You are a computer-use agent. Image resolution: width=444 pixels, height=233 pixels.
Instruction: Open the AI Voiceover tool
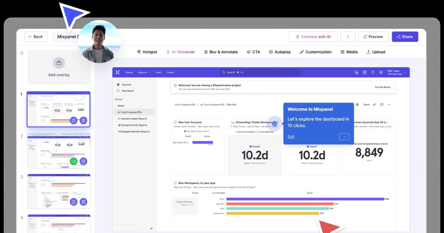tap(181, 52)
